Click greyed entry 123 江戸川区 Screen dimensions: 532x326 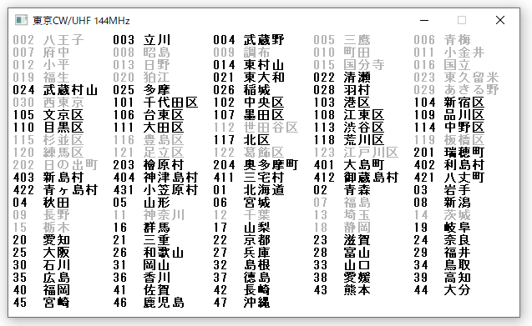pos(356,153)
